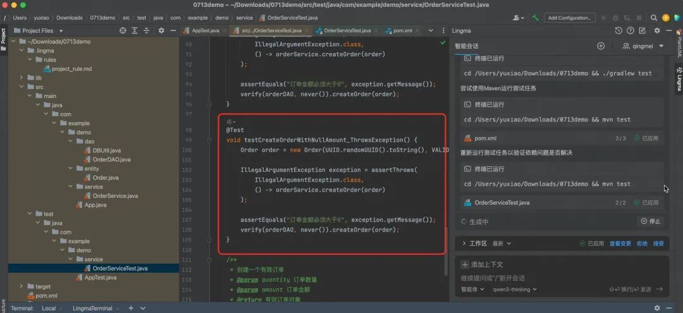The width and height of the screenshot is (683, 313).
Task: Click 拒绝 reject link
Action: click(642, 243)
